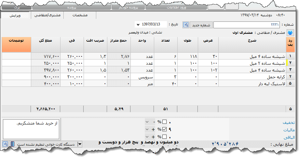Viewport: 299px width, 157px height.
Task: Uncheck the مالیات tax percent checkbox
Action: point(164,129)
